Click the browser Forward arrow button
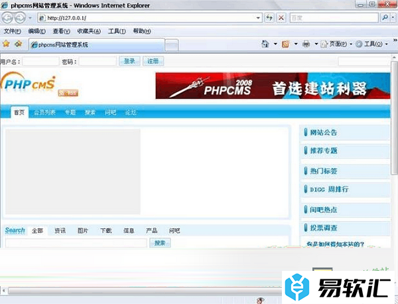Image resolution: width=398 pixels, height=304 pixels. tap(20, 18)
